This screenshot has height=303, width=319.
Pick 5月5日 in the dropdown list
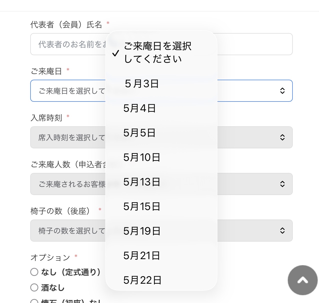pos(140,133)
